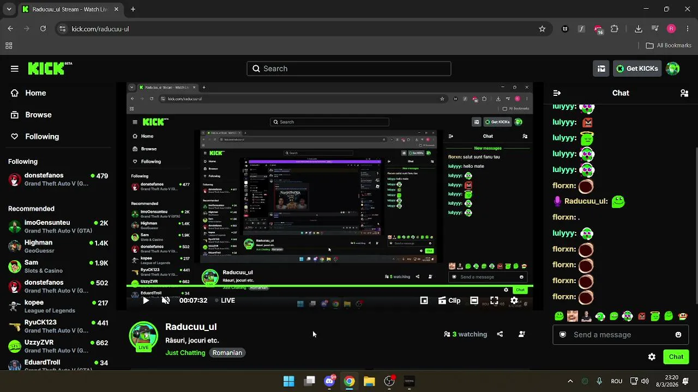Image resolution: width=698 pixels, height=392 pixels.
Task: Open Sam's Slots & Casino channel
Action: pos(58,266)
